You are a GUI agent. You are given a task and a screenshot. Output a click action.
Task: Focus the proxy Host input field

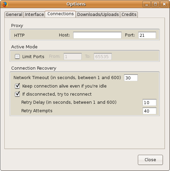pyautogui.click(x=97, y=35)
